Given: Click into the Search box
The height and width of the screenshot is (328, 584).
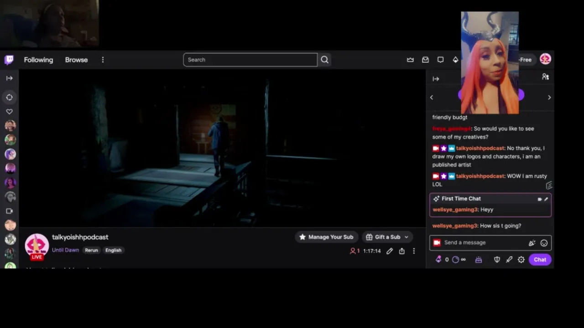Looking at the screenshot, I should 250,60.
